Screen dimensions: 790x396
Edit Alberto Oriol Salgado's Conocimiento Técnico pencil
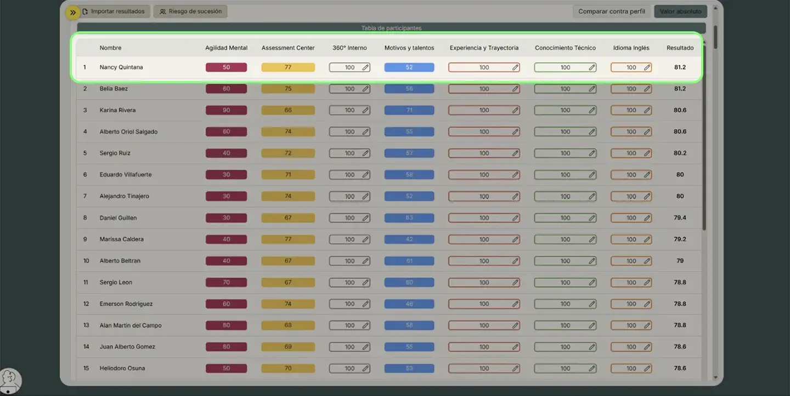(x=592, y=132)
